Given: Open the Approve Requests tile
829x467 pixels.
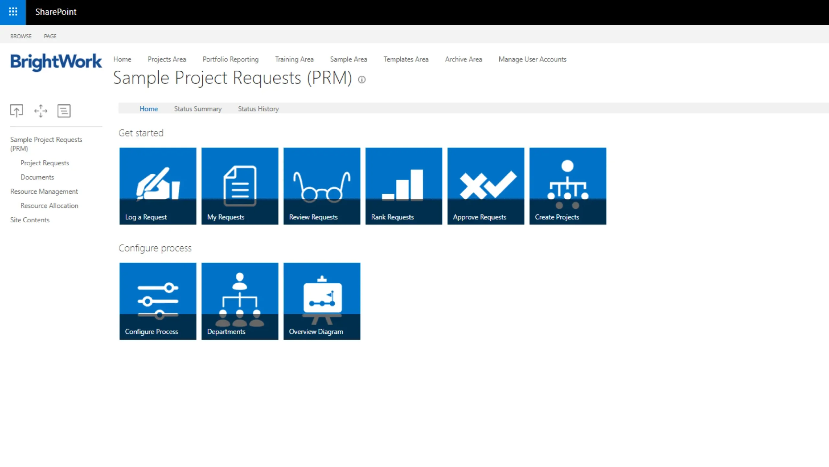Looking at the screenshot, I should click(x=486, y=186).
